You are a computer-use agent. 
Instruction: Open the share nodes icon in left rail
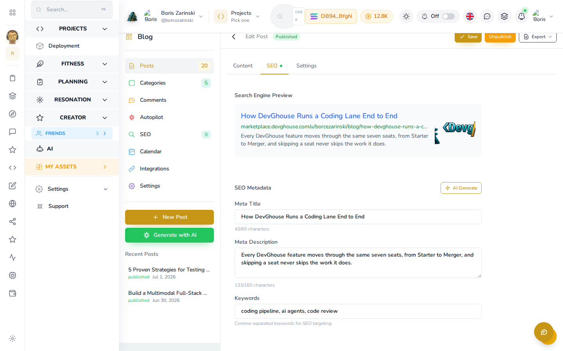(13, 222)
